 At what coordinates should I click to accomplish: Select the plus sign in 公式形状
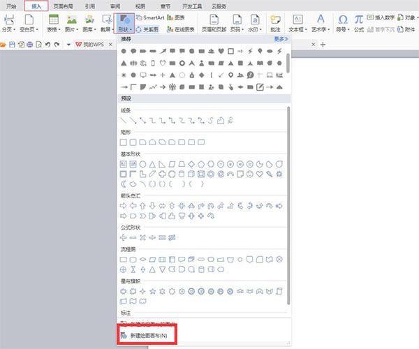click(123, 237)
